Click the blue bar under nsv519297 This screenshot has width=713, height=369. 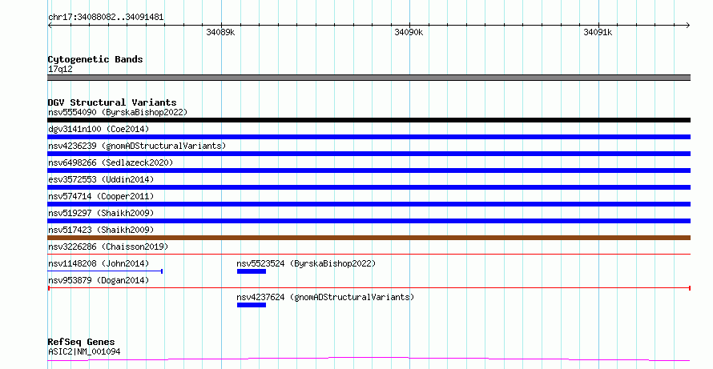click(x=369, y=221)
